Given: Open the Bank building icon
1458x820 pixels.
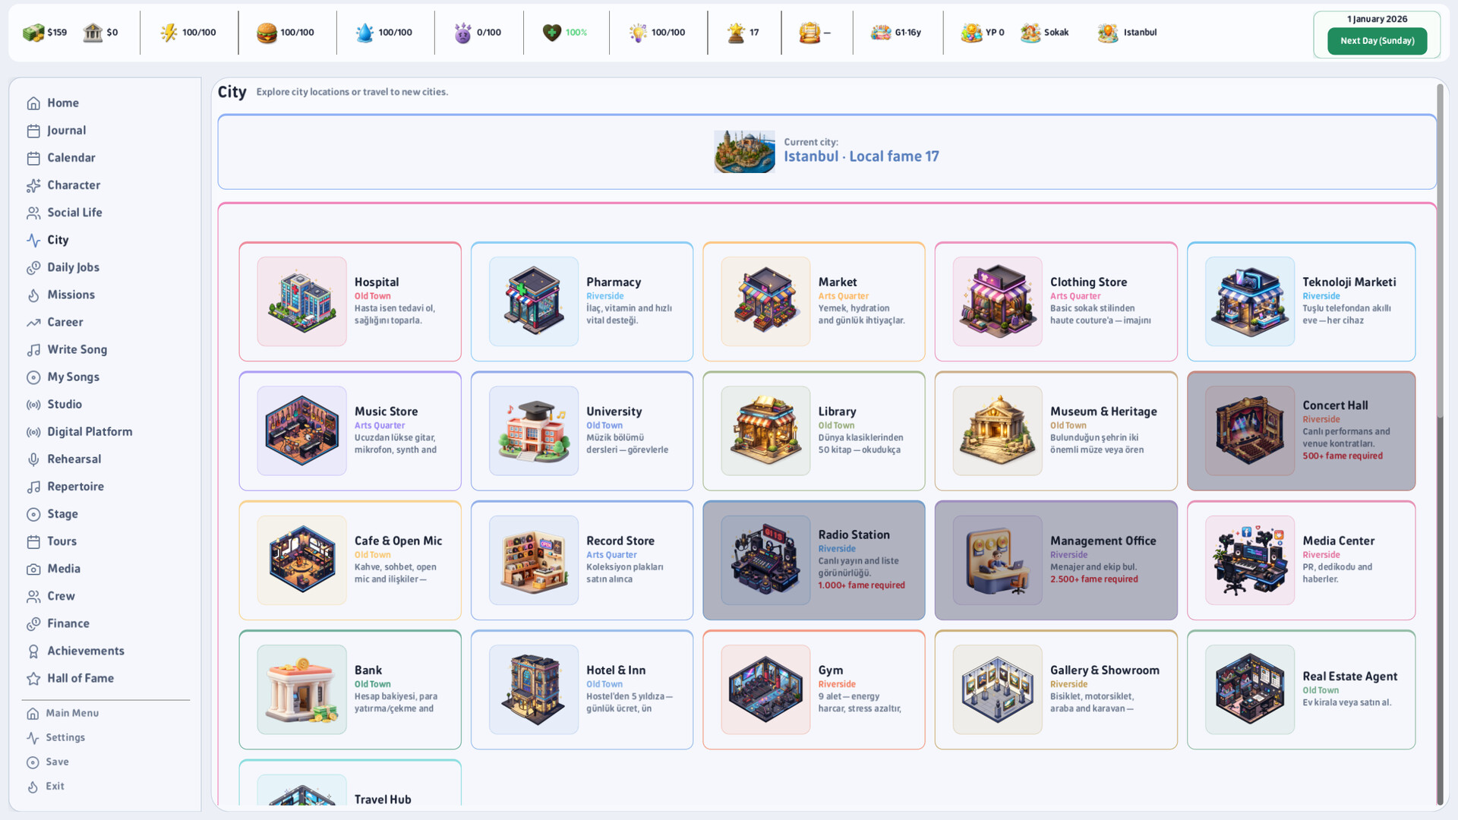Looking at the screenshot, I should [x=301, y=689].
